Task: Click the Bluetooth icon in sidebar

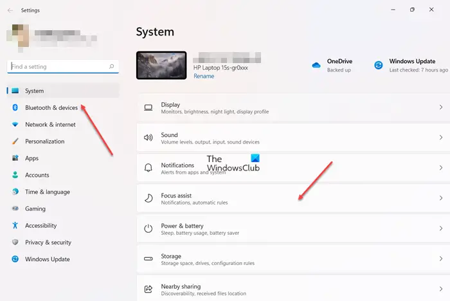Action: tap(15, 107)
